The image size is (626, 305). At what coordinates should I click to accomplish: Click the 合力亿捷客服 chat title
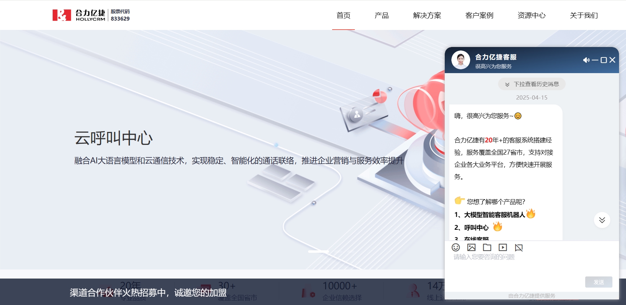[496, 57]
